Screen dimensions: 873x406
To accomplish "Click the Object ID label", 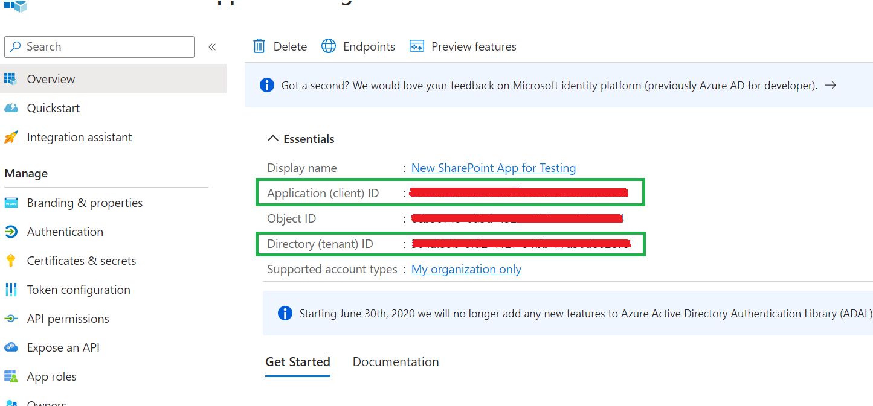I will pyautogui.click(x=292, y=218).
